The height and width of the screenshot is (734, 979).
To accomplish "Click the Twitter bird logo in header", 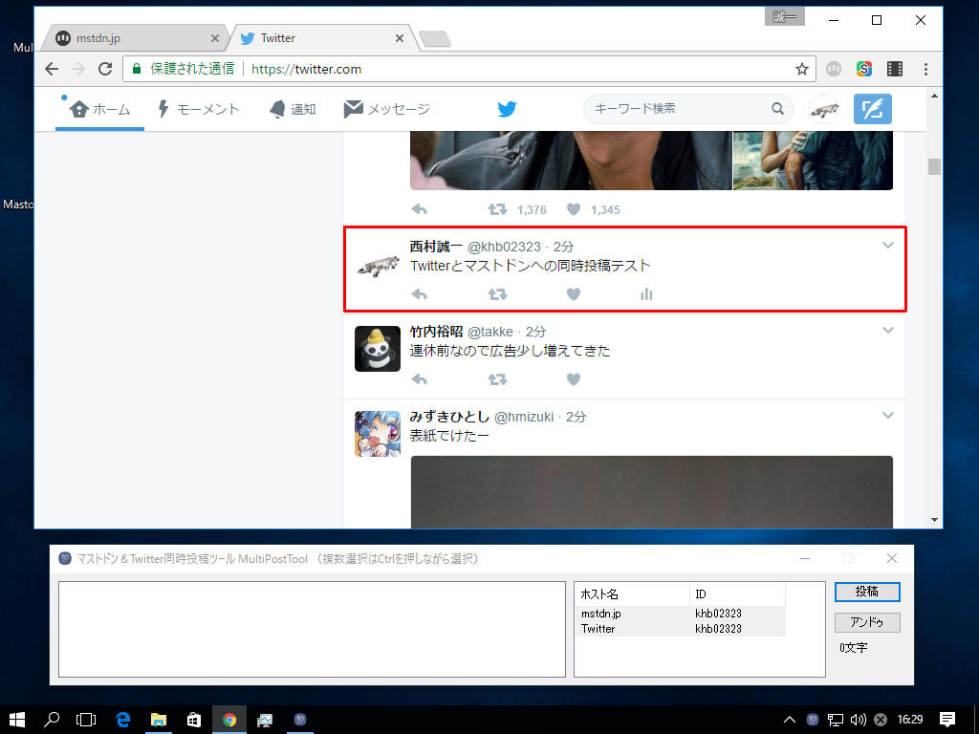I will [507, 109].
